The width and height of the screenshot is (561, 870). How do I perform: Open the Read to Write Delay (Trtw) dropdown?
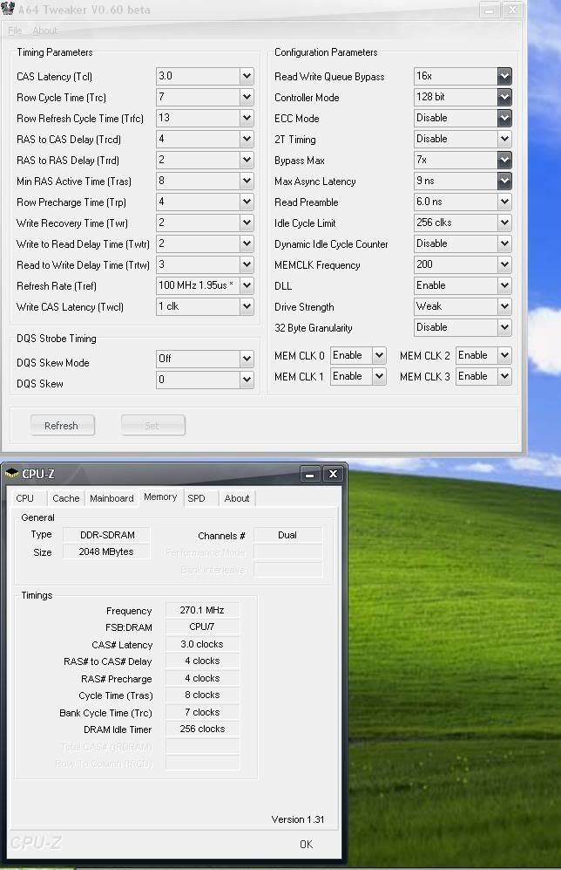(247, 264)
